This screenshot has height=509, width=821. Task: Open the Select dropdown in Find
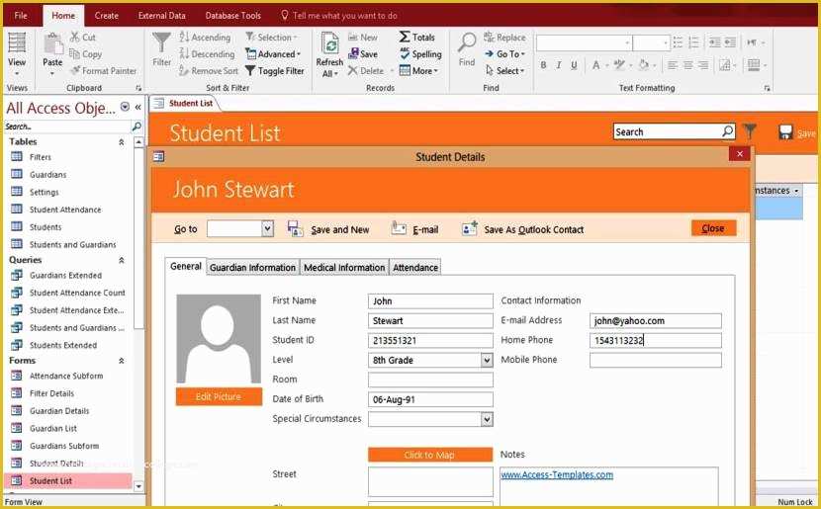pos(504,70)
